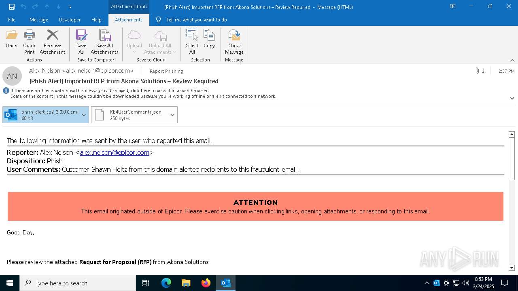
Task: Show hidden system tray icons
Action: tap(427, 283)
